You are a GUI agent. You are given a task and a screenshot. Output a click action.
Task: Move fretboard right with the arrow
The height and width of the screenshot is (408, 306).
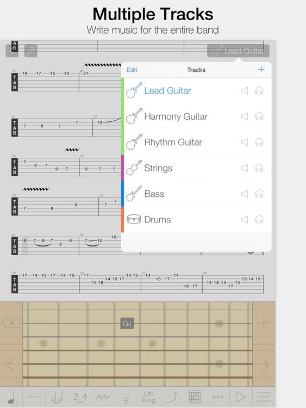[264, 365]
